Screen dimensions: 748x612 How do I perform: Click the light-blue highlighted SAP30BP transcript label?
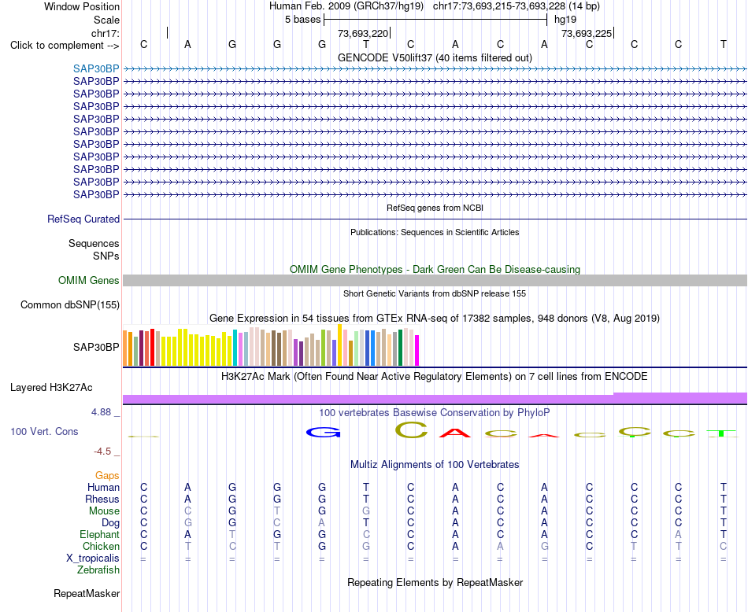coord(96,68)
